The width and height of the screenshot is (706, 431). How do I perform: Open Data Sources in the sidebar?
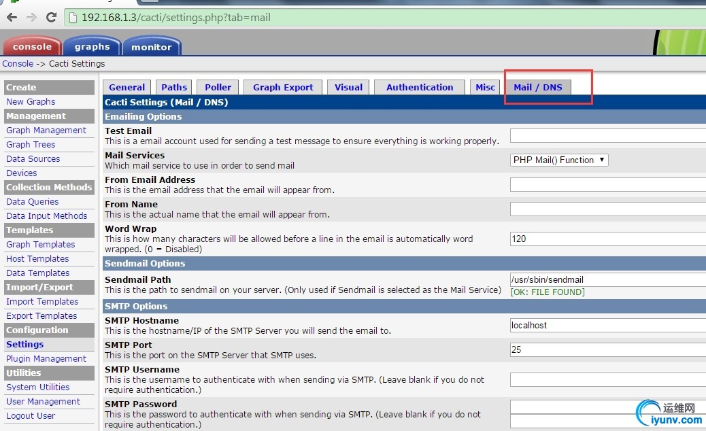33,159
